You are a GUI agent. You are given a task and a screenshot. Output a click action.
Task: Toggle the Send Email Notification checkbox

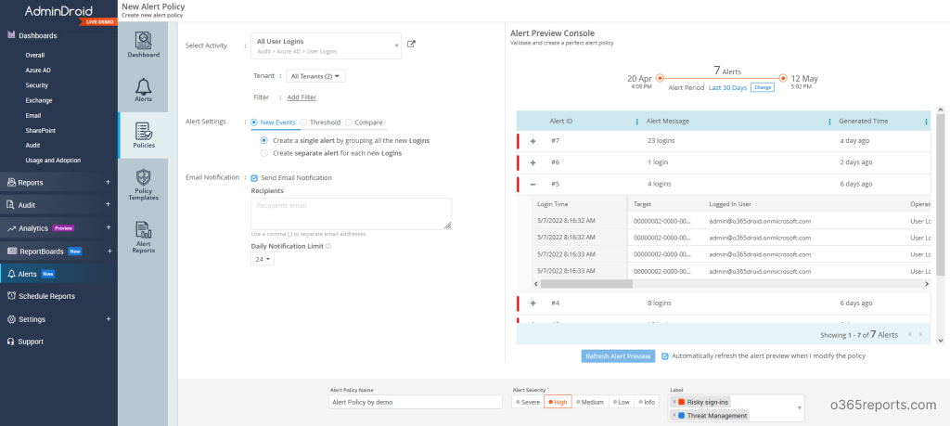tap(254, 177)
